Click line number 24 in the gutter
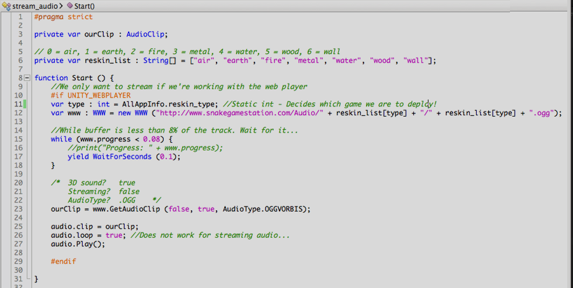573x288 pixels. (17, 217)
